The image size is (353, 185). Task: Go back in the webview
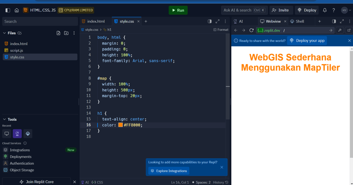[x=236, y=30]
